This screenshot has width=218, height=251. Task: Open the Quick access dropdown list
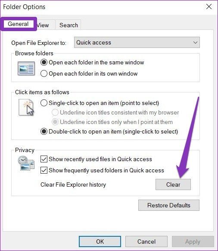point(137,42)
